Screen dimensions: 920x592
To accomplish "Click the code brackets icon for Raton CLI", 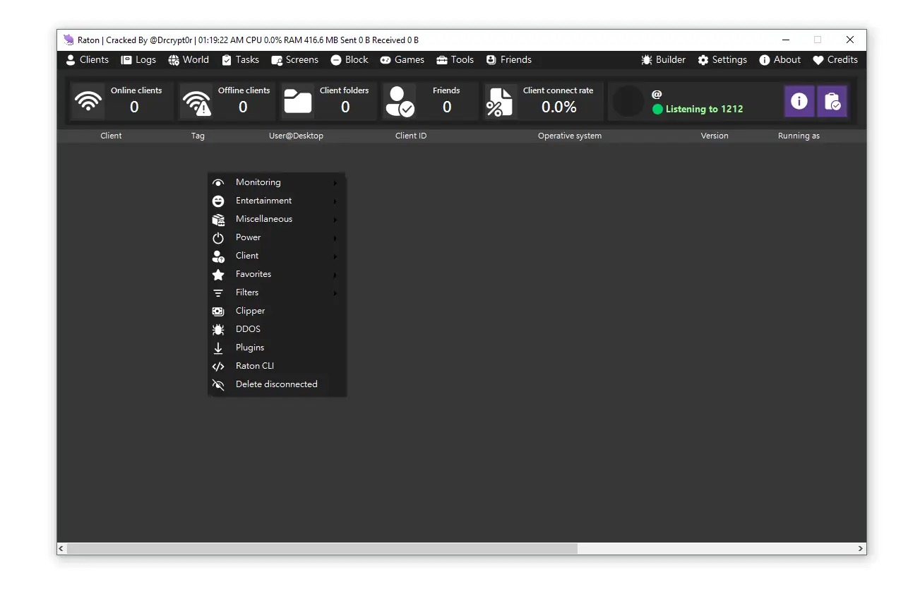I will point(218,367).
